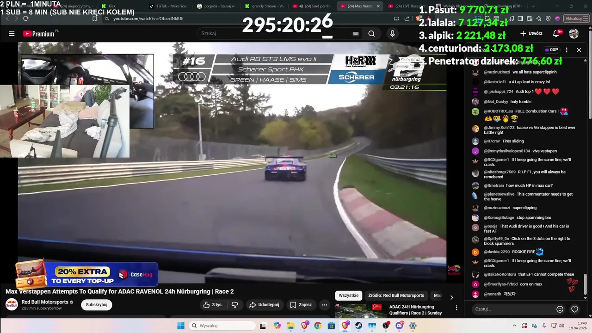592x333 pixels.
Task: Open on-screen keyboard icon in search box
Action: pos(356,34)
